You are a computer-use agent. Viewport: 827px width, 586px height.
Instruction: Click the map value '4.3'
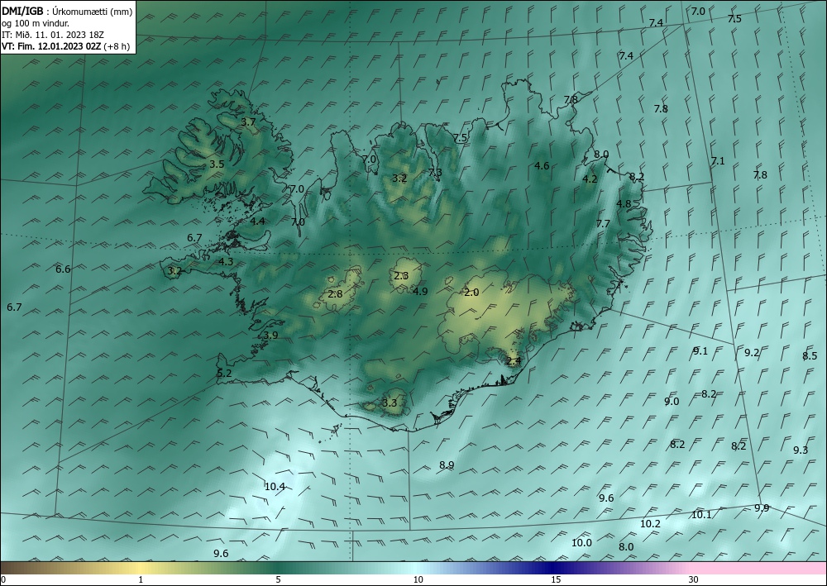tap(226, 261)
